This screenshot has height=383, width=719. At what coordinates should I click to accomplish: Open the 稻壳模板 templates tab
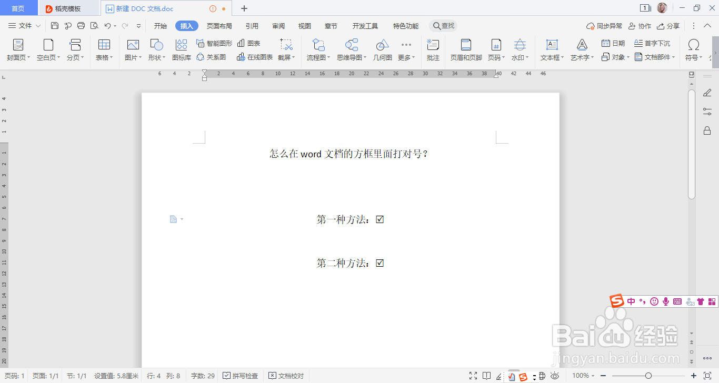click(x=67, y=8)
